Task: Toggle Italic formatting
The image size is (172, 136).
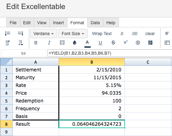Action: (x=49, y=43)
